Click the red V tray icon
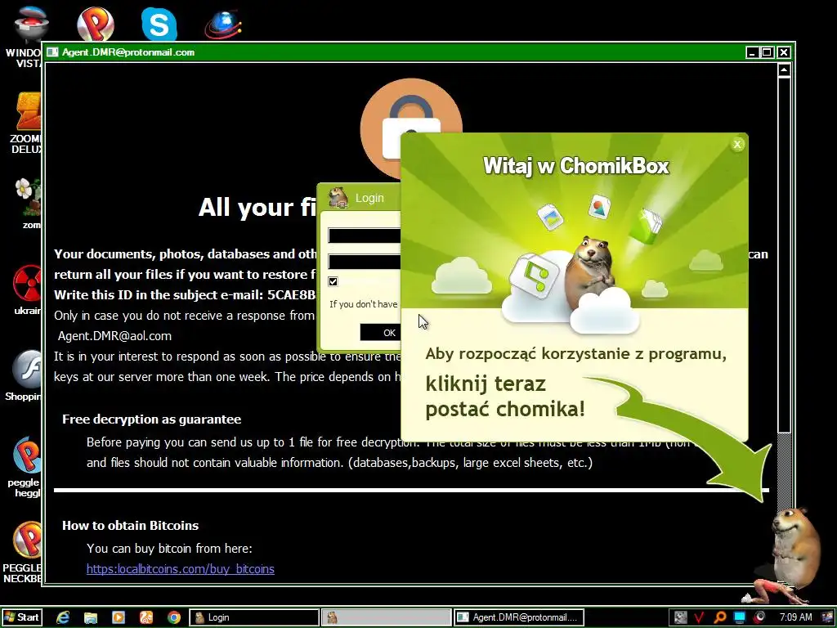 pyautogui.click(x=700, y=618)
